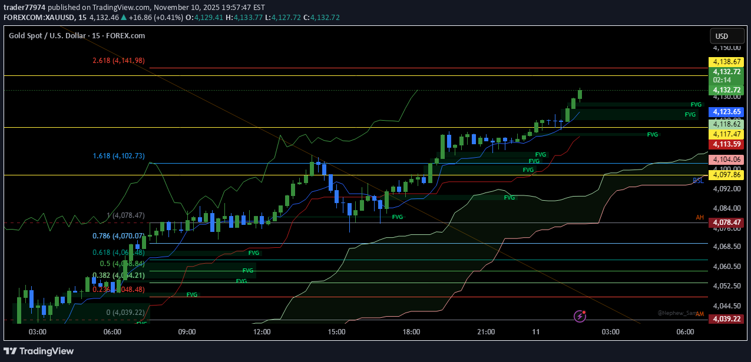
Task: Click the @Nephew_Sam watermark text
Action: tap(676, 312)
